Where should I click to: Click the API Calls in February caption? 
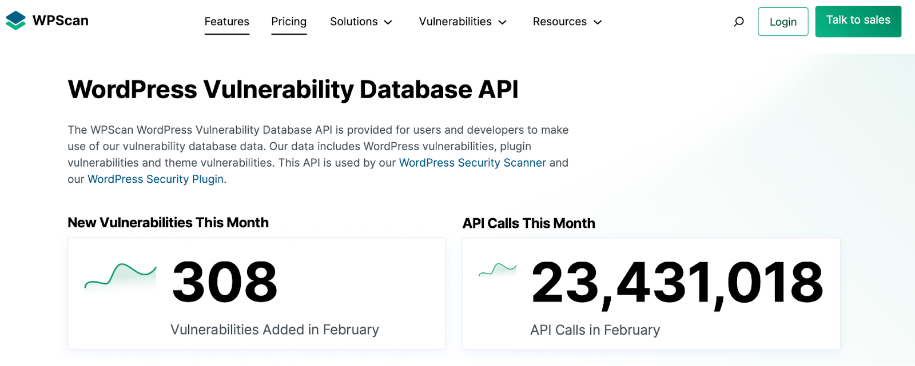(x=595, y=330)
